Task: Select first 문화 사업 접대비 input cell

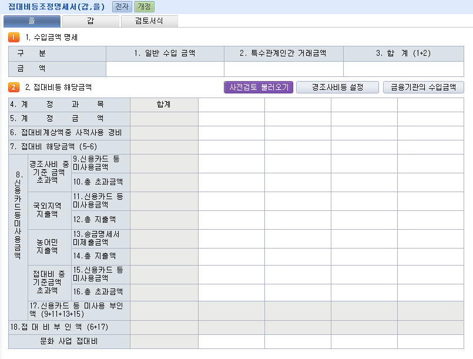Action: (232, 341)
